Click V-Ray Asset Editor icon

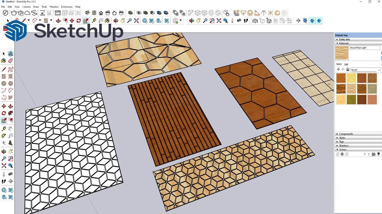point(5,13)
